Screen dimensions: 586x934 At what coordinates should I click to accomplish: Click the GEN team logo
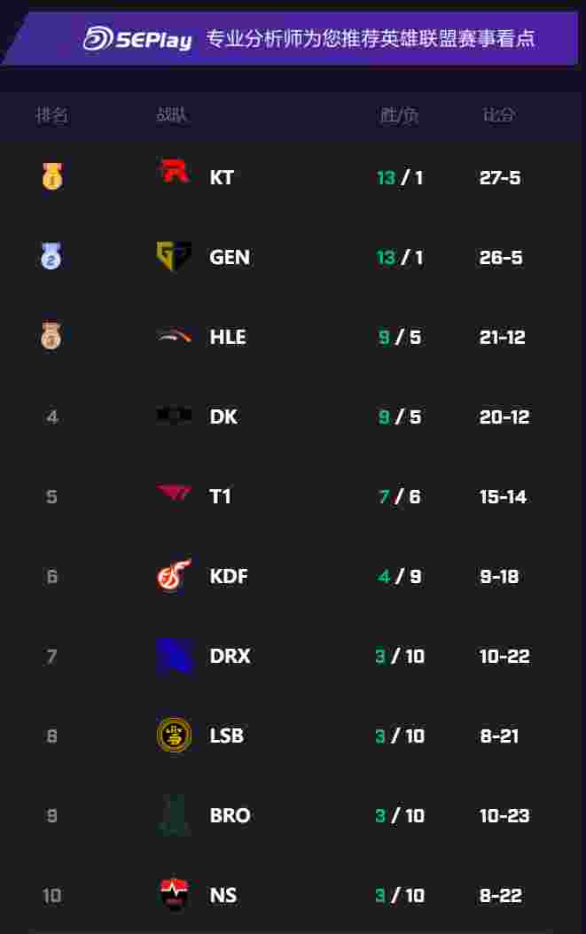pos(174,256)
